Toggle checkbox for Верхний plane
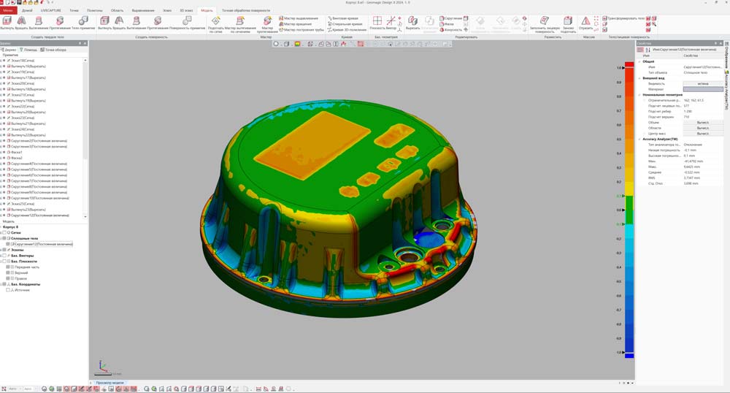The width and height of the screenshot is (730, 393). 8,273
